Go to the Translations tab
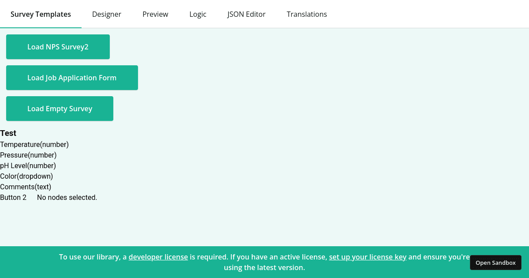The height and width of the screenshot is (278, 529). pos(307,14)
